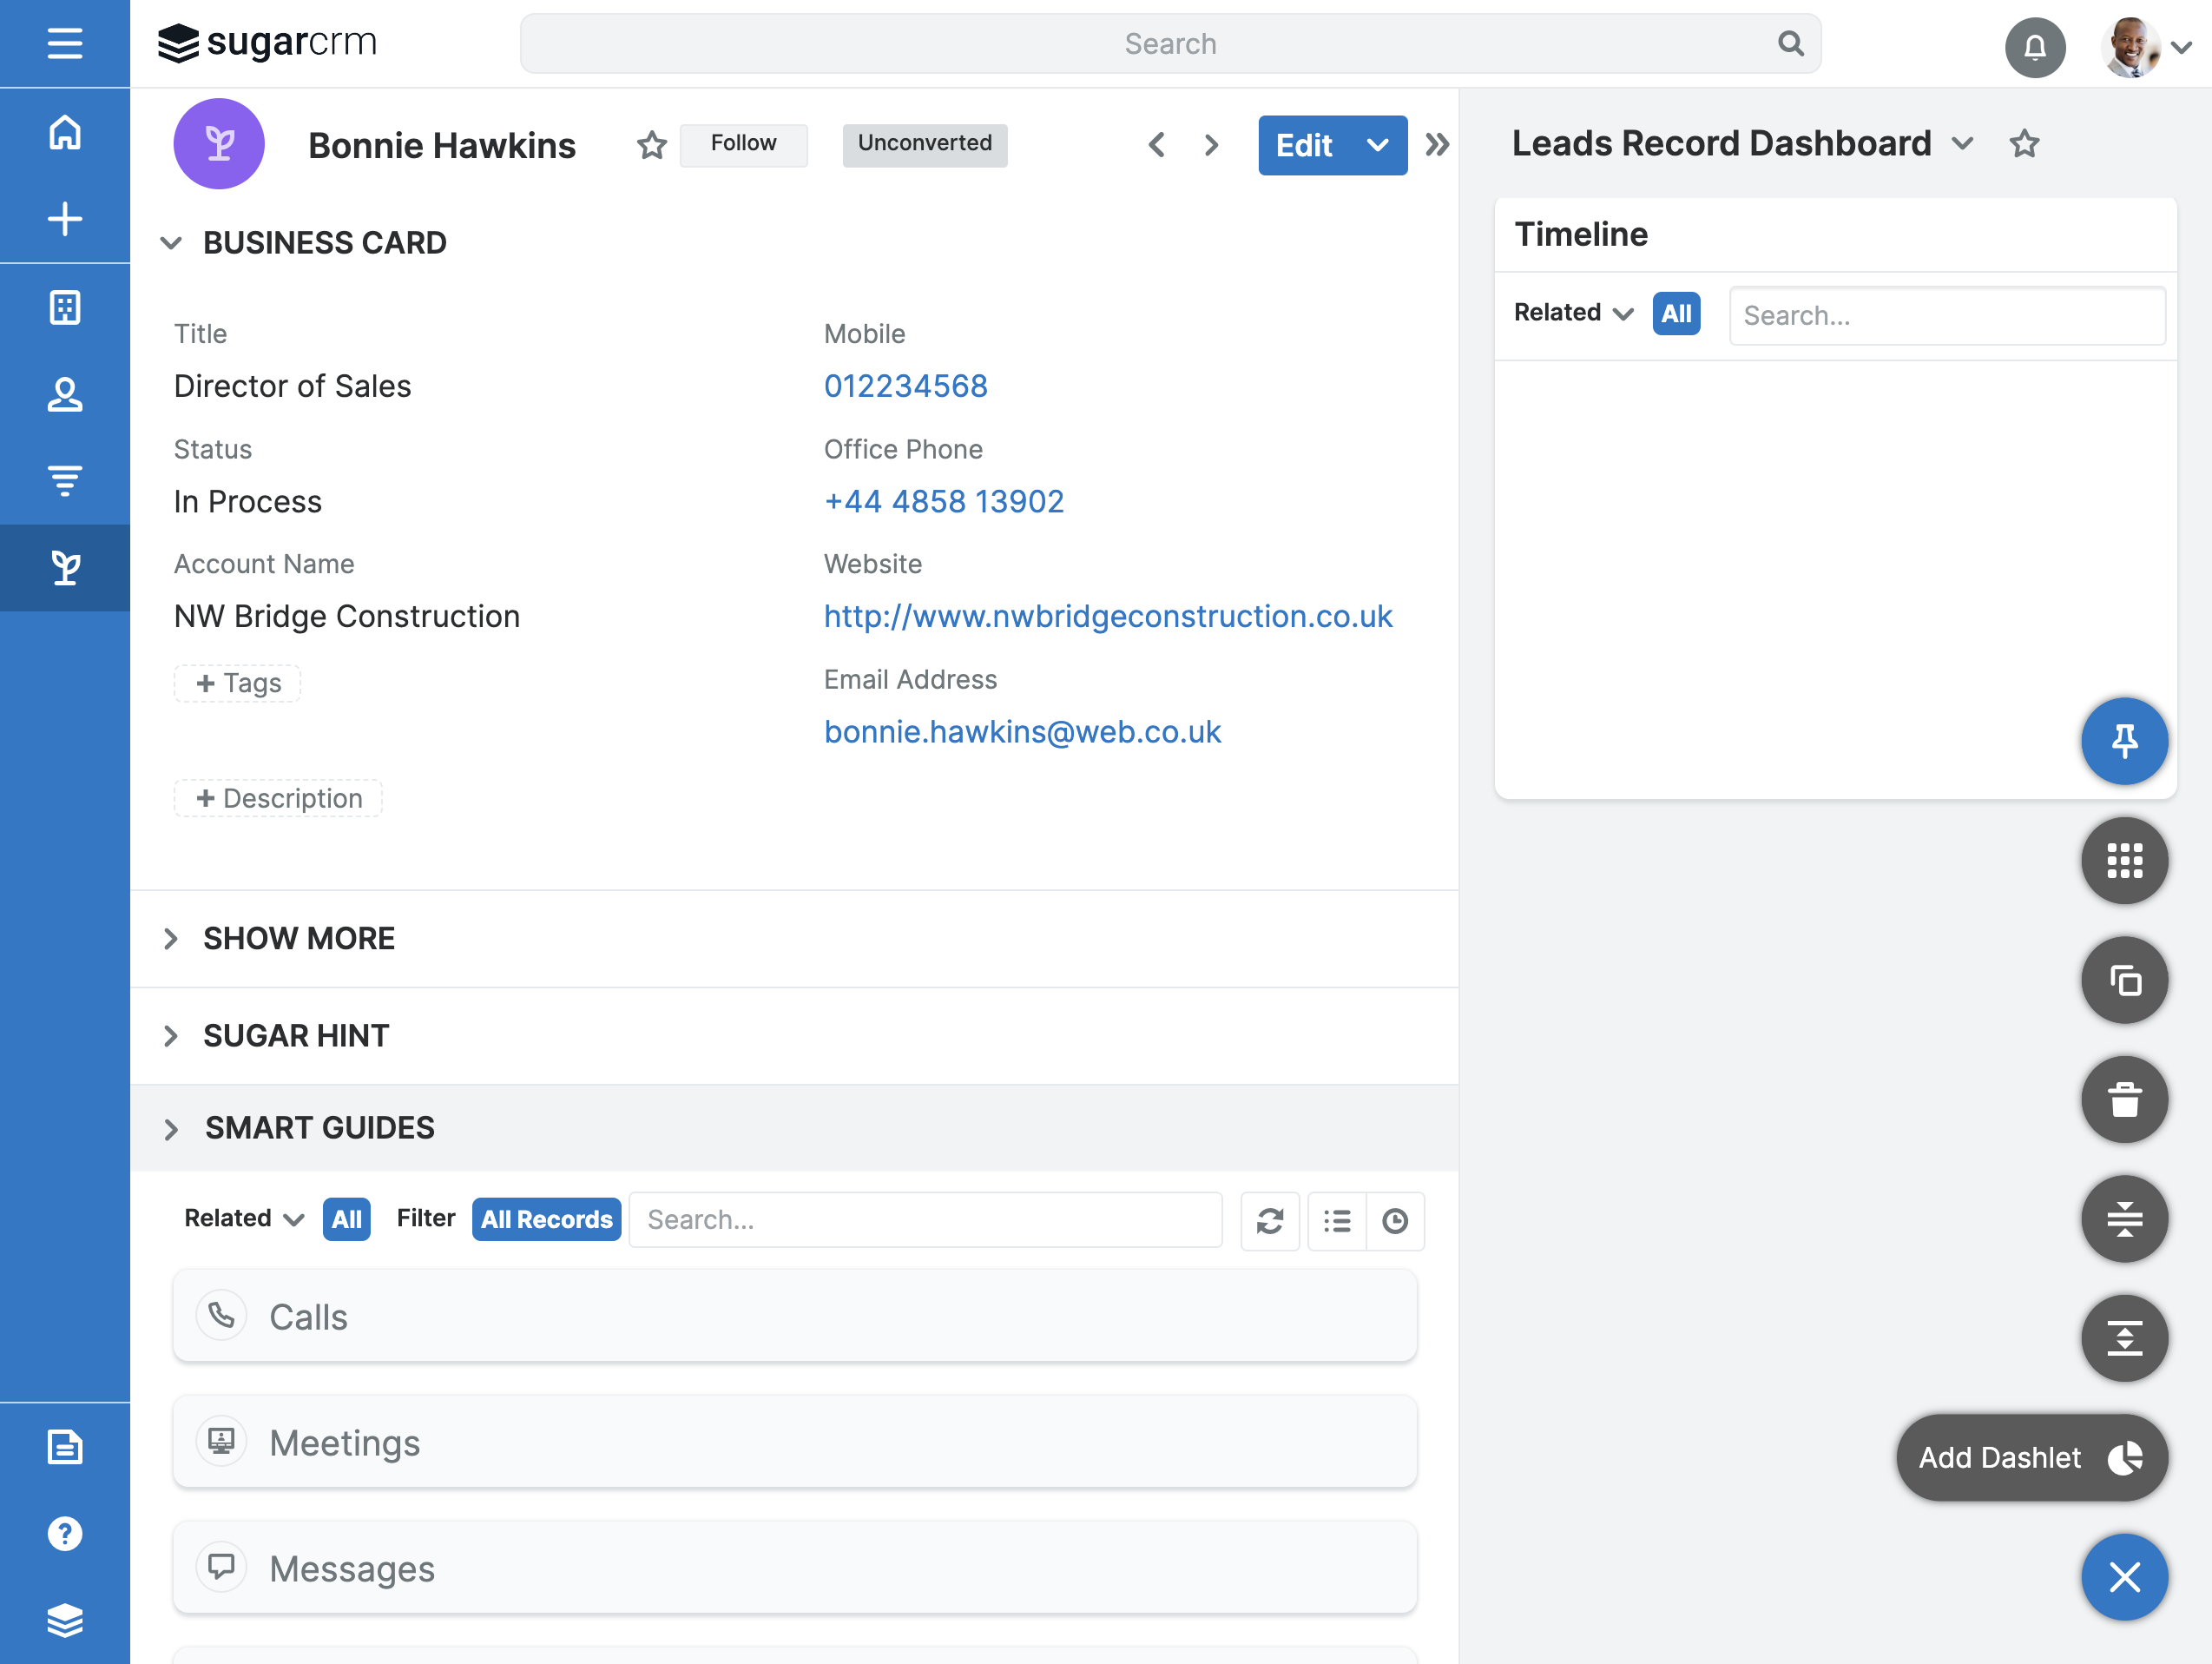Click the trash delete floating button
This screenshot has width=2212, height=1664.
pos(2124,1099)
